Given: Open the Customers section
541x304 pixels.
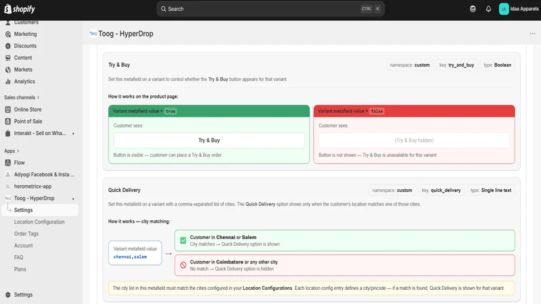Looking at the screenshot, I should click(26, 22).
